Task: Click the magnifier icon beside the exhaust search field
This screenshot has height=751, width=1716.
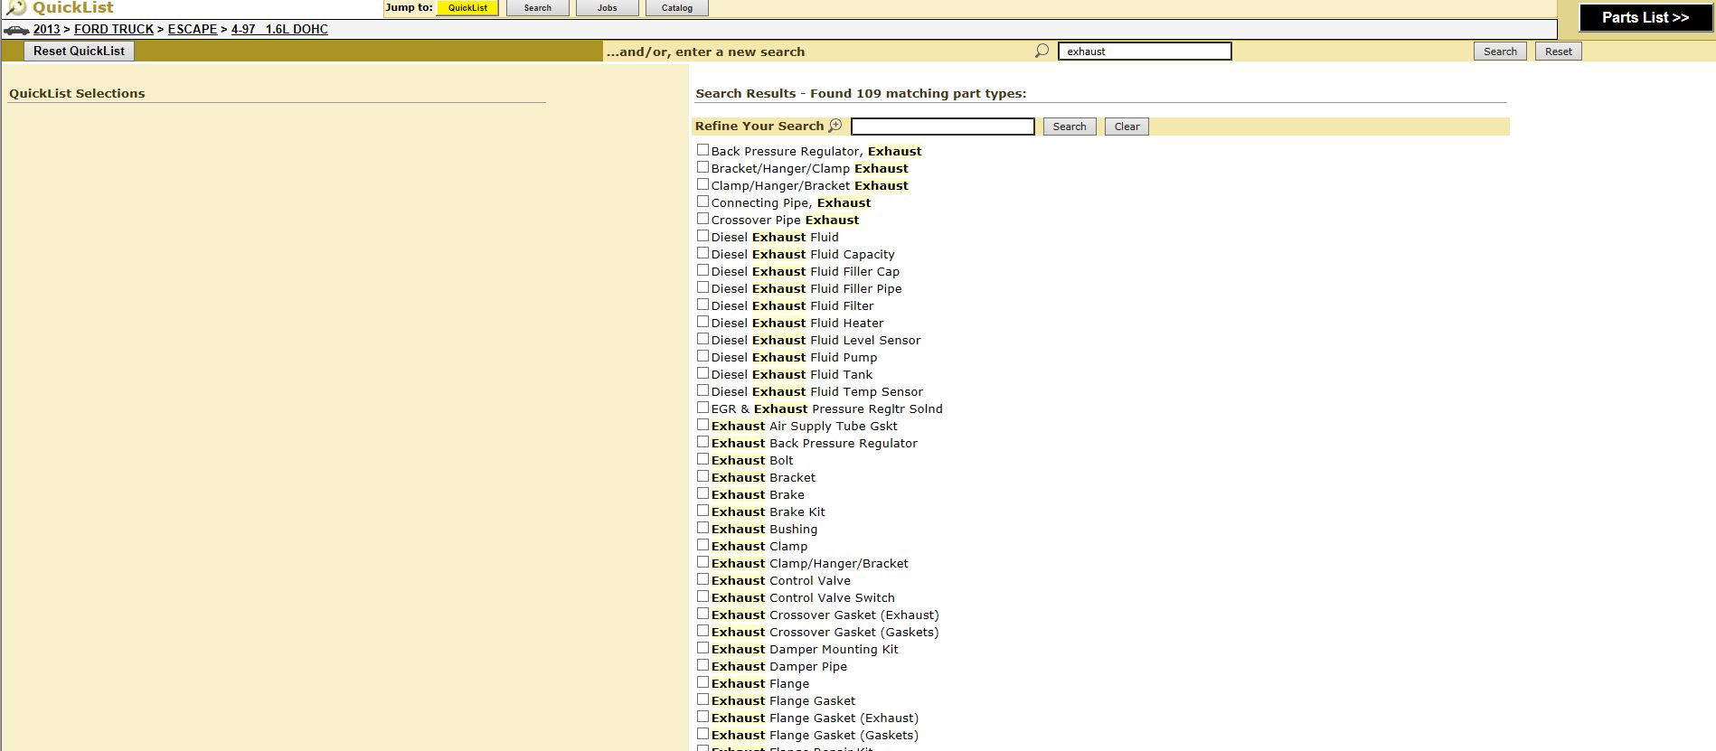Action: coord(1042,51)
